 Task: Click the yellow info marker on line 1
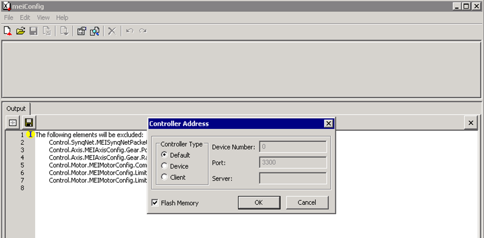(30, 134)
